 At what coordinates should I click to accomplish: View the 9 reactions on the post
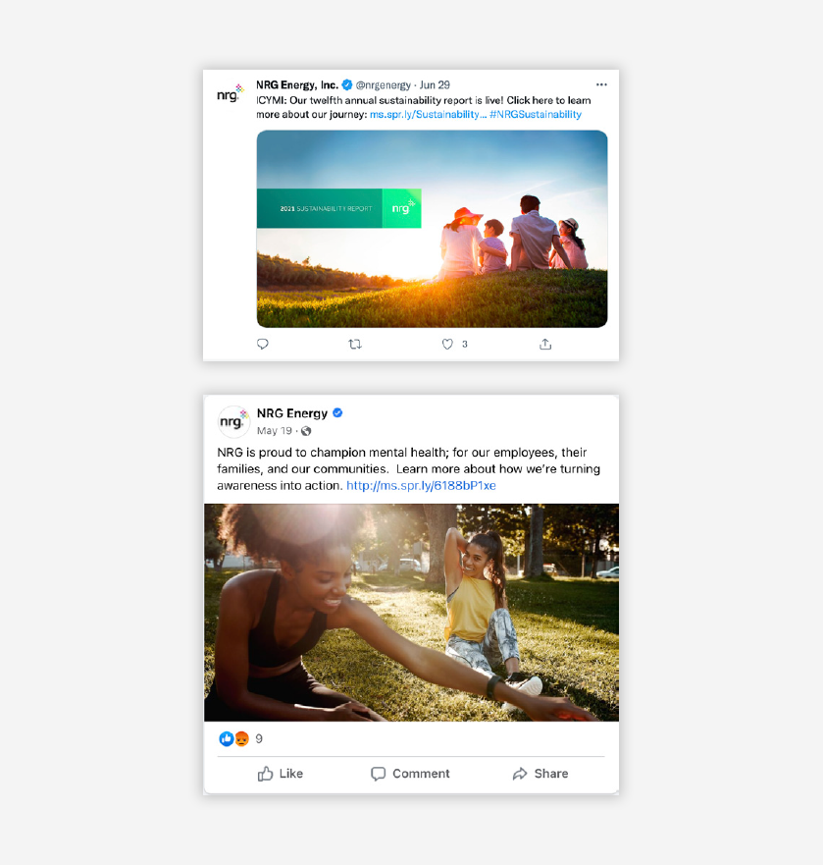241,738
